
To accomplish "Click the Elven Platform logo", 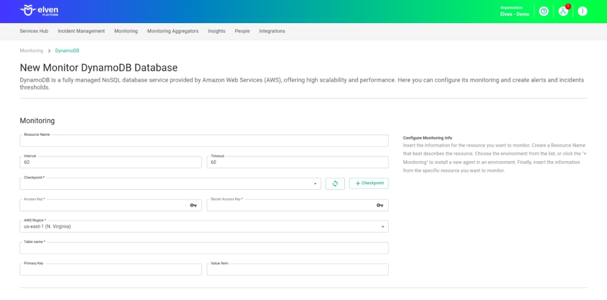I will point(39,11).
